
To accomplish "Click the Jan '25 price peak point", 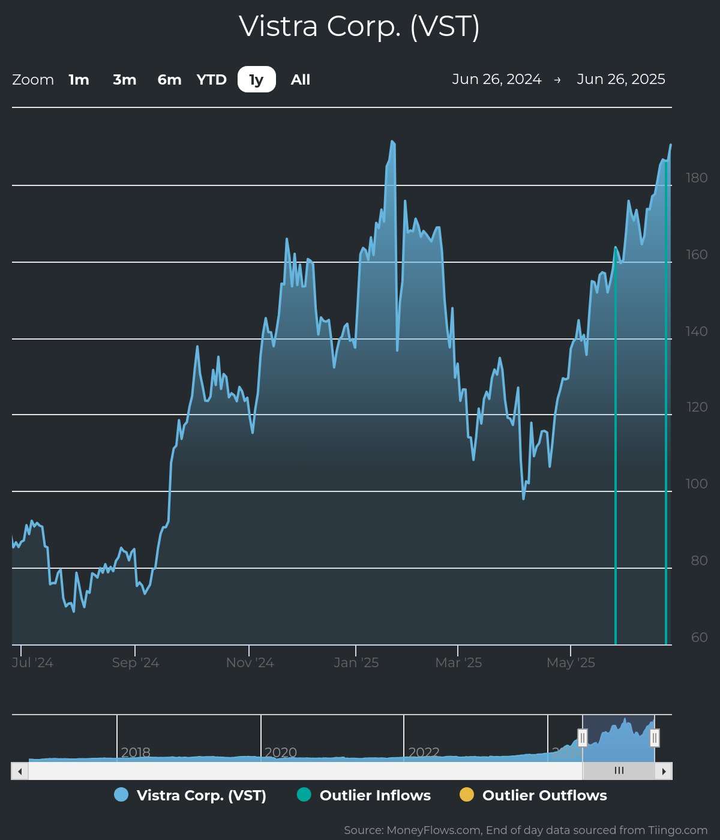I will coord(392,142).
